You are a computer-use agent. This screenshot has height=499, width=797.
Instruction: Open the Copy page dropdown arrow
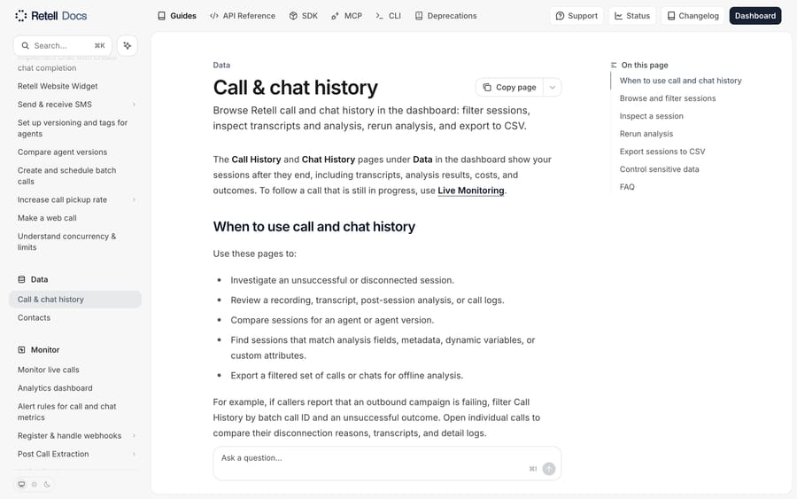click(552, 88)
